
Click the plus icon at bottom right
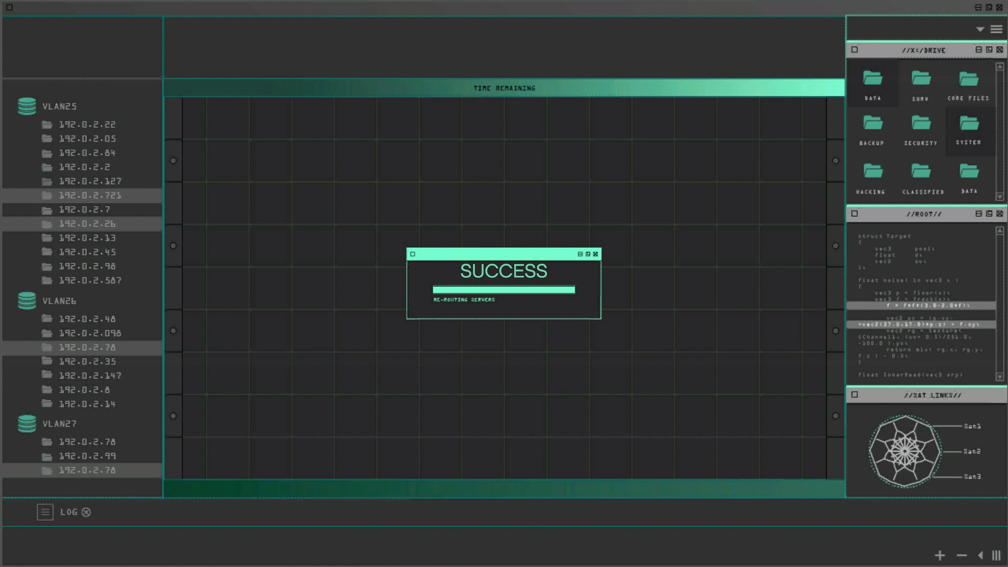[939, 555]
